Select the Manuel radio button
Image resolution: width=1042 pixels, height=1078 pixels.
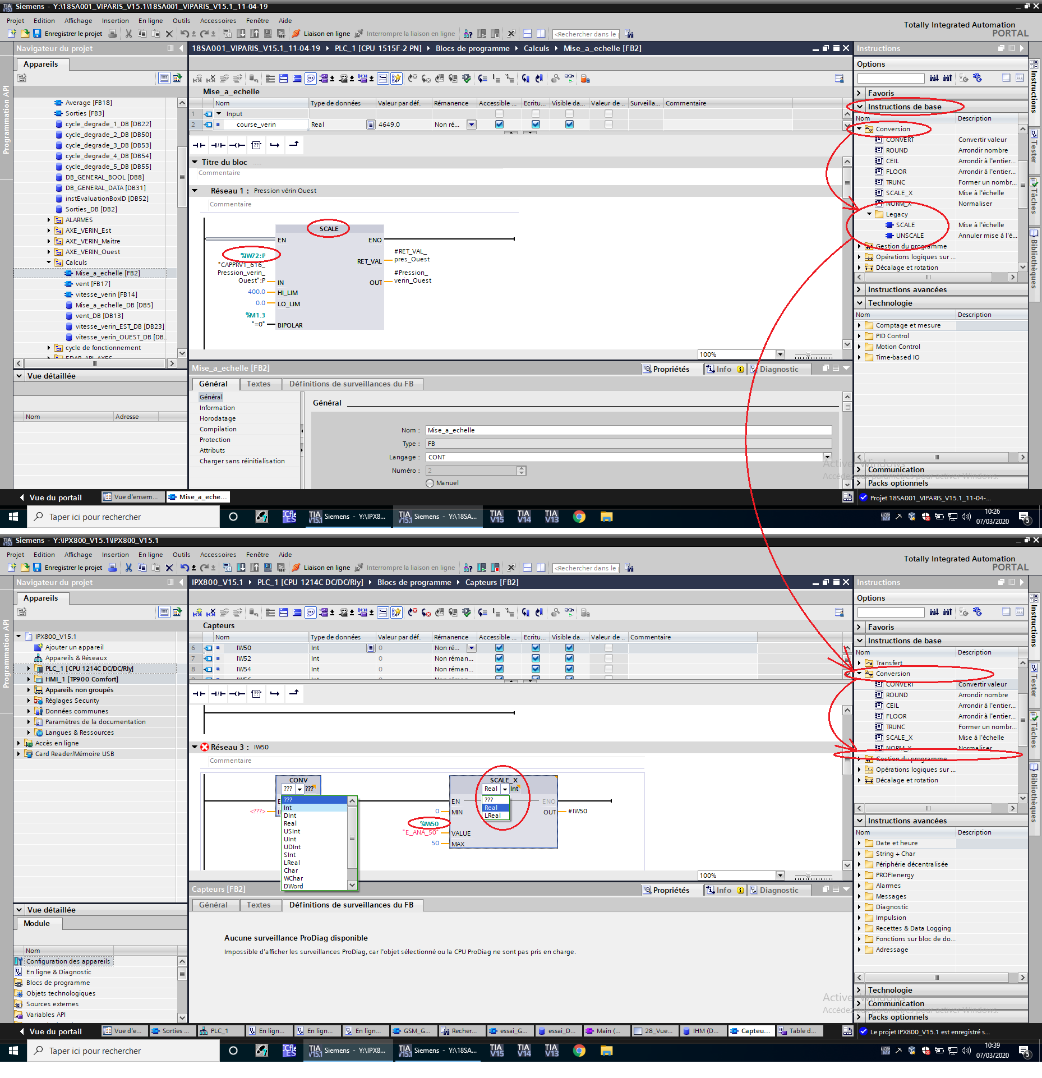(430, 483)
